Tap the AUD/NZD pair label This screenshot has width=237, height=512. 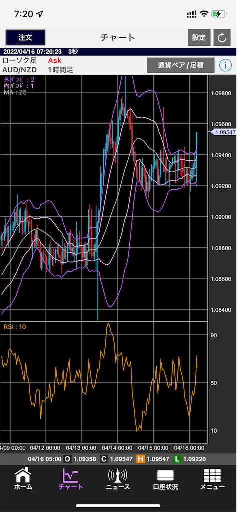(x=19, y=69)
